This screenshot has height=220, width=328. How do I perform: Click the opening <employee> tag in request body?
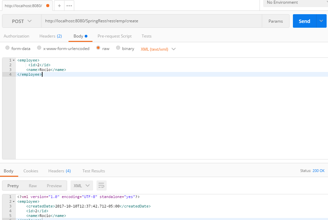[x=28, y=60]
